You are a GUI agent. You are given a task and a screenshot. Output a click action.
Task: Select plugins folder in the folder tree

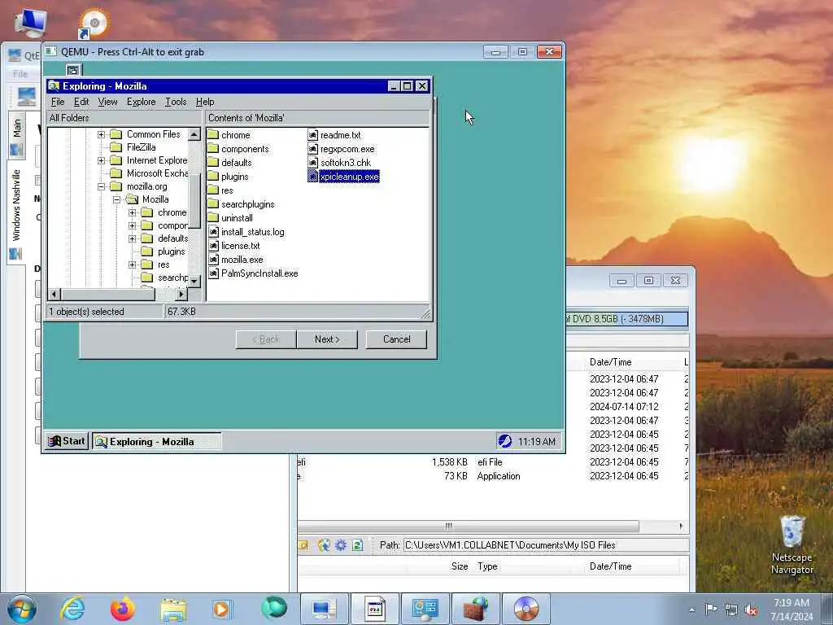coord(171,251)
